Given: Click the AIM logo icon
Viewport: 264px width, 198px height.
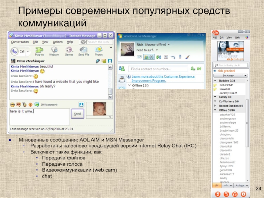Looking at the screenshot, I should pos(215,32).
